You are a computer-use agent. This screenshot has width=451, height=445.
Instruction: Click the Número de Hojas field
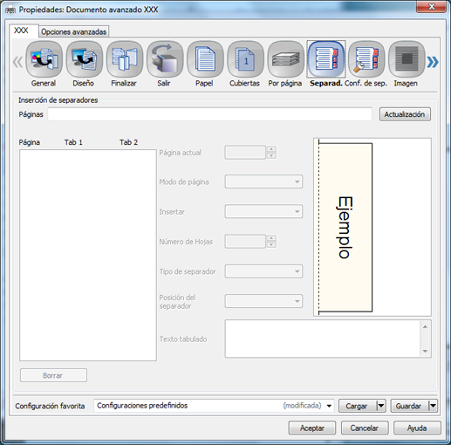point(245,242)
